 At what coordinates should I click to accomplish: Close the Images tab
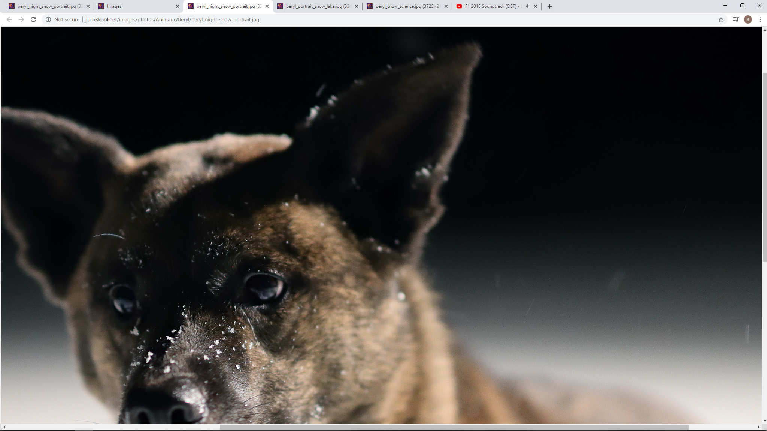point(178,6)
